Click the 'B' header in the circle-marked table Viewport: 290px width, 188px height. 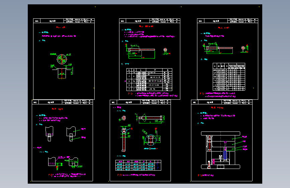[x=219, y=66]
